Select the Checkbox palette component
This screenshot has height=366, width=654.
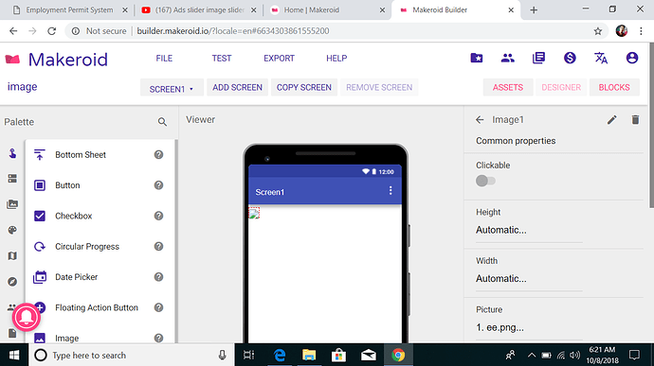click(x=100, y=216)
